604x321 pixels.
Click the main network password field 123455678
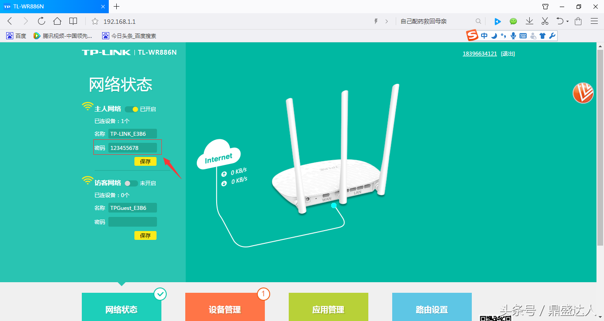[133, 148]
